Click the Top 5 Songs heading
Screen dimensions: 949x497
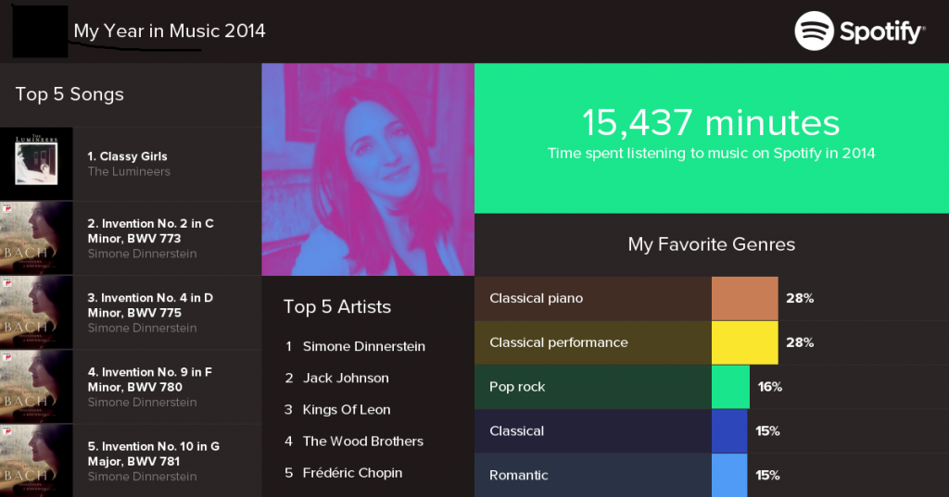click(x=70, y=94)
